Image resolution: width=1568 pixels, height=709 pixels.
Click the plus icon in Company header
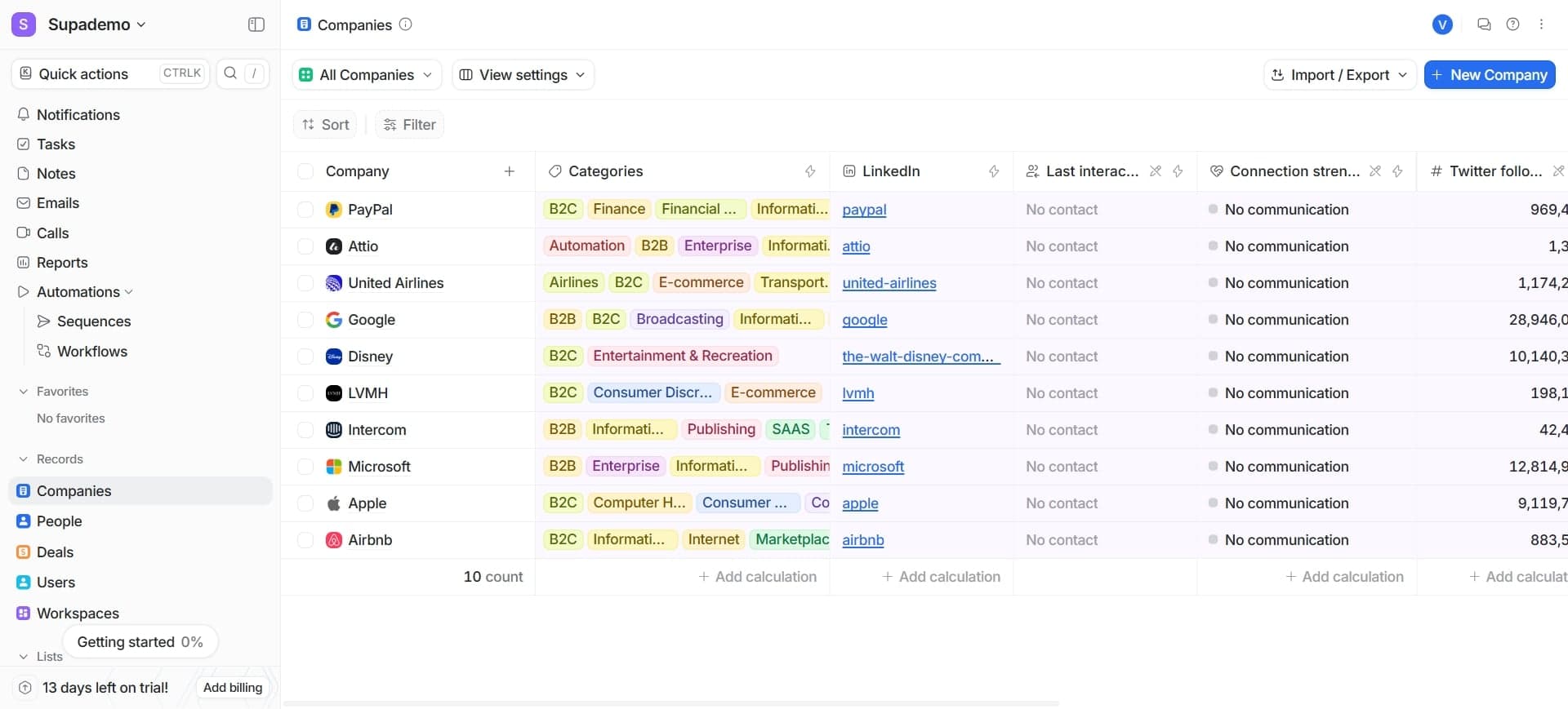click(x=509, y=171)
